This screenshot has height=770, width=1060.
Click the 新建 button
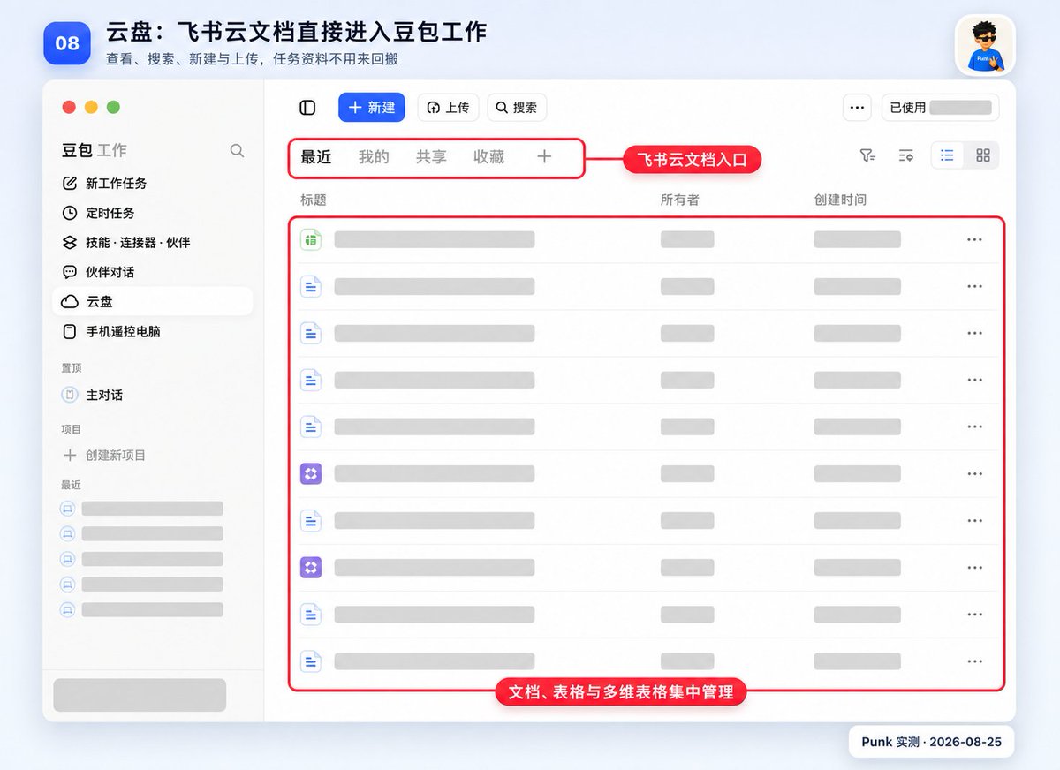[x=372, y=108]
